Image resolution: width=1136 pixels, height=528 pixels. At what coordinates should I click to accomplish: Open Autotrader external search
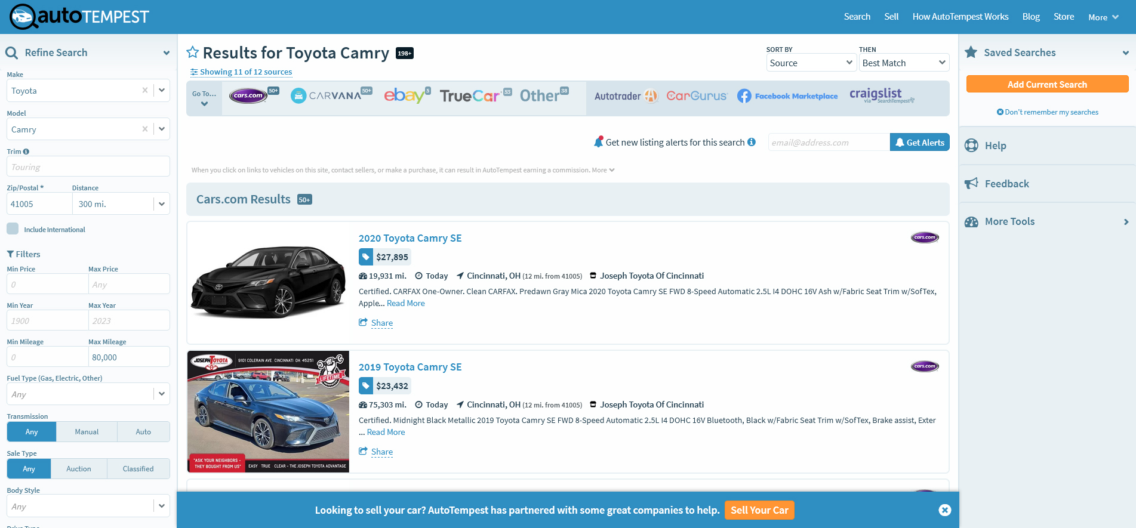626,96
